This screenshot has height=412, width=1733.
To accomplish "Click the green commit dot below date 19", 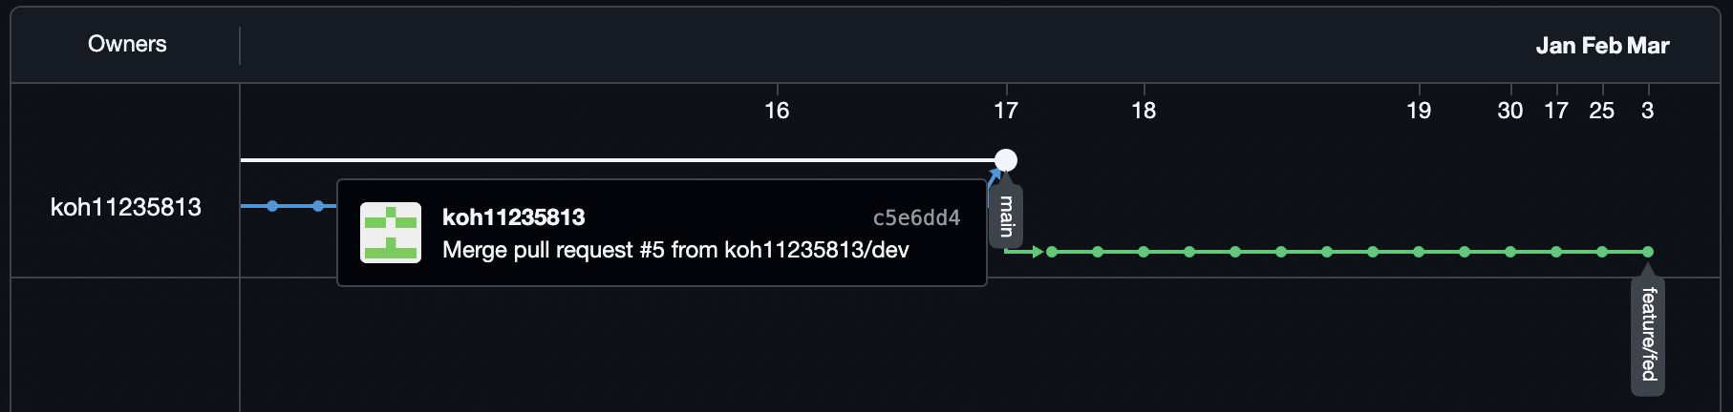I will tap(1419, 252).
